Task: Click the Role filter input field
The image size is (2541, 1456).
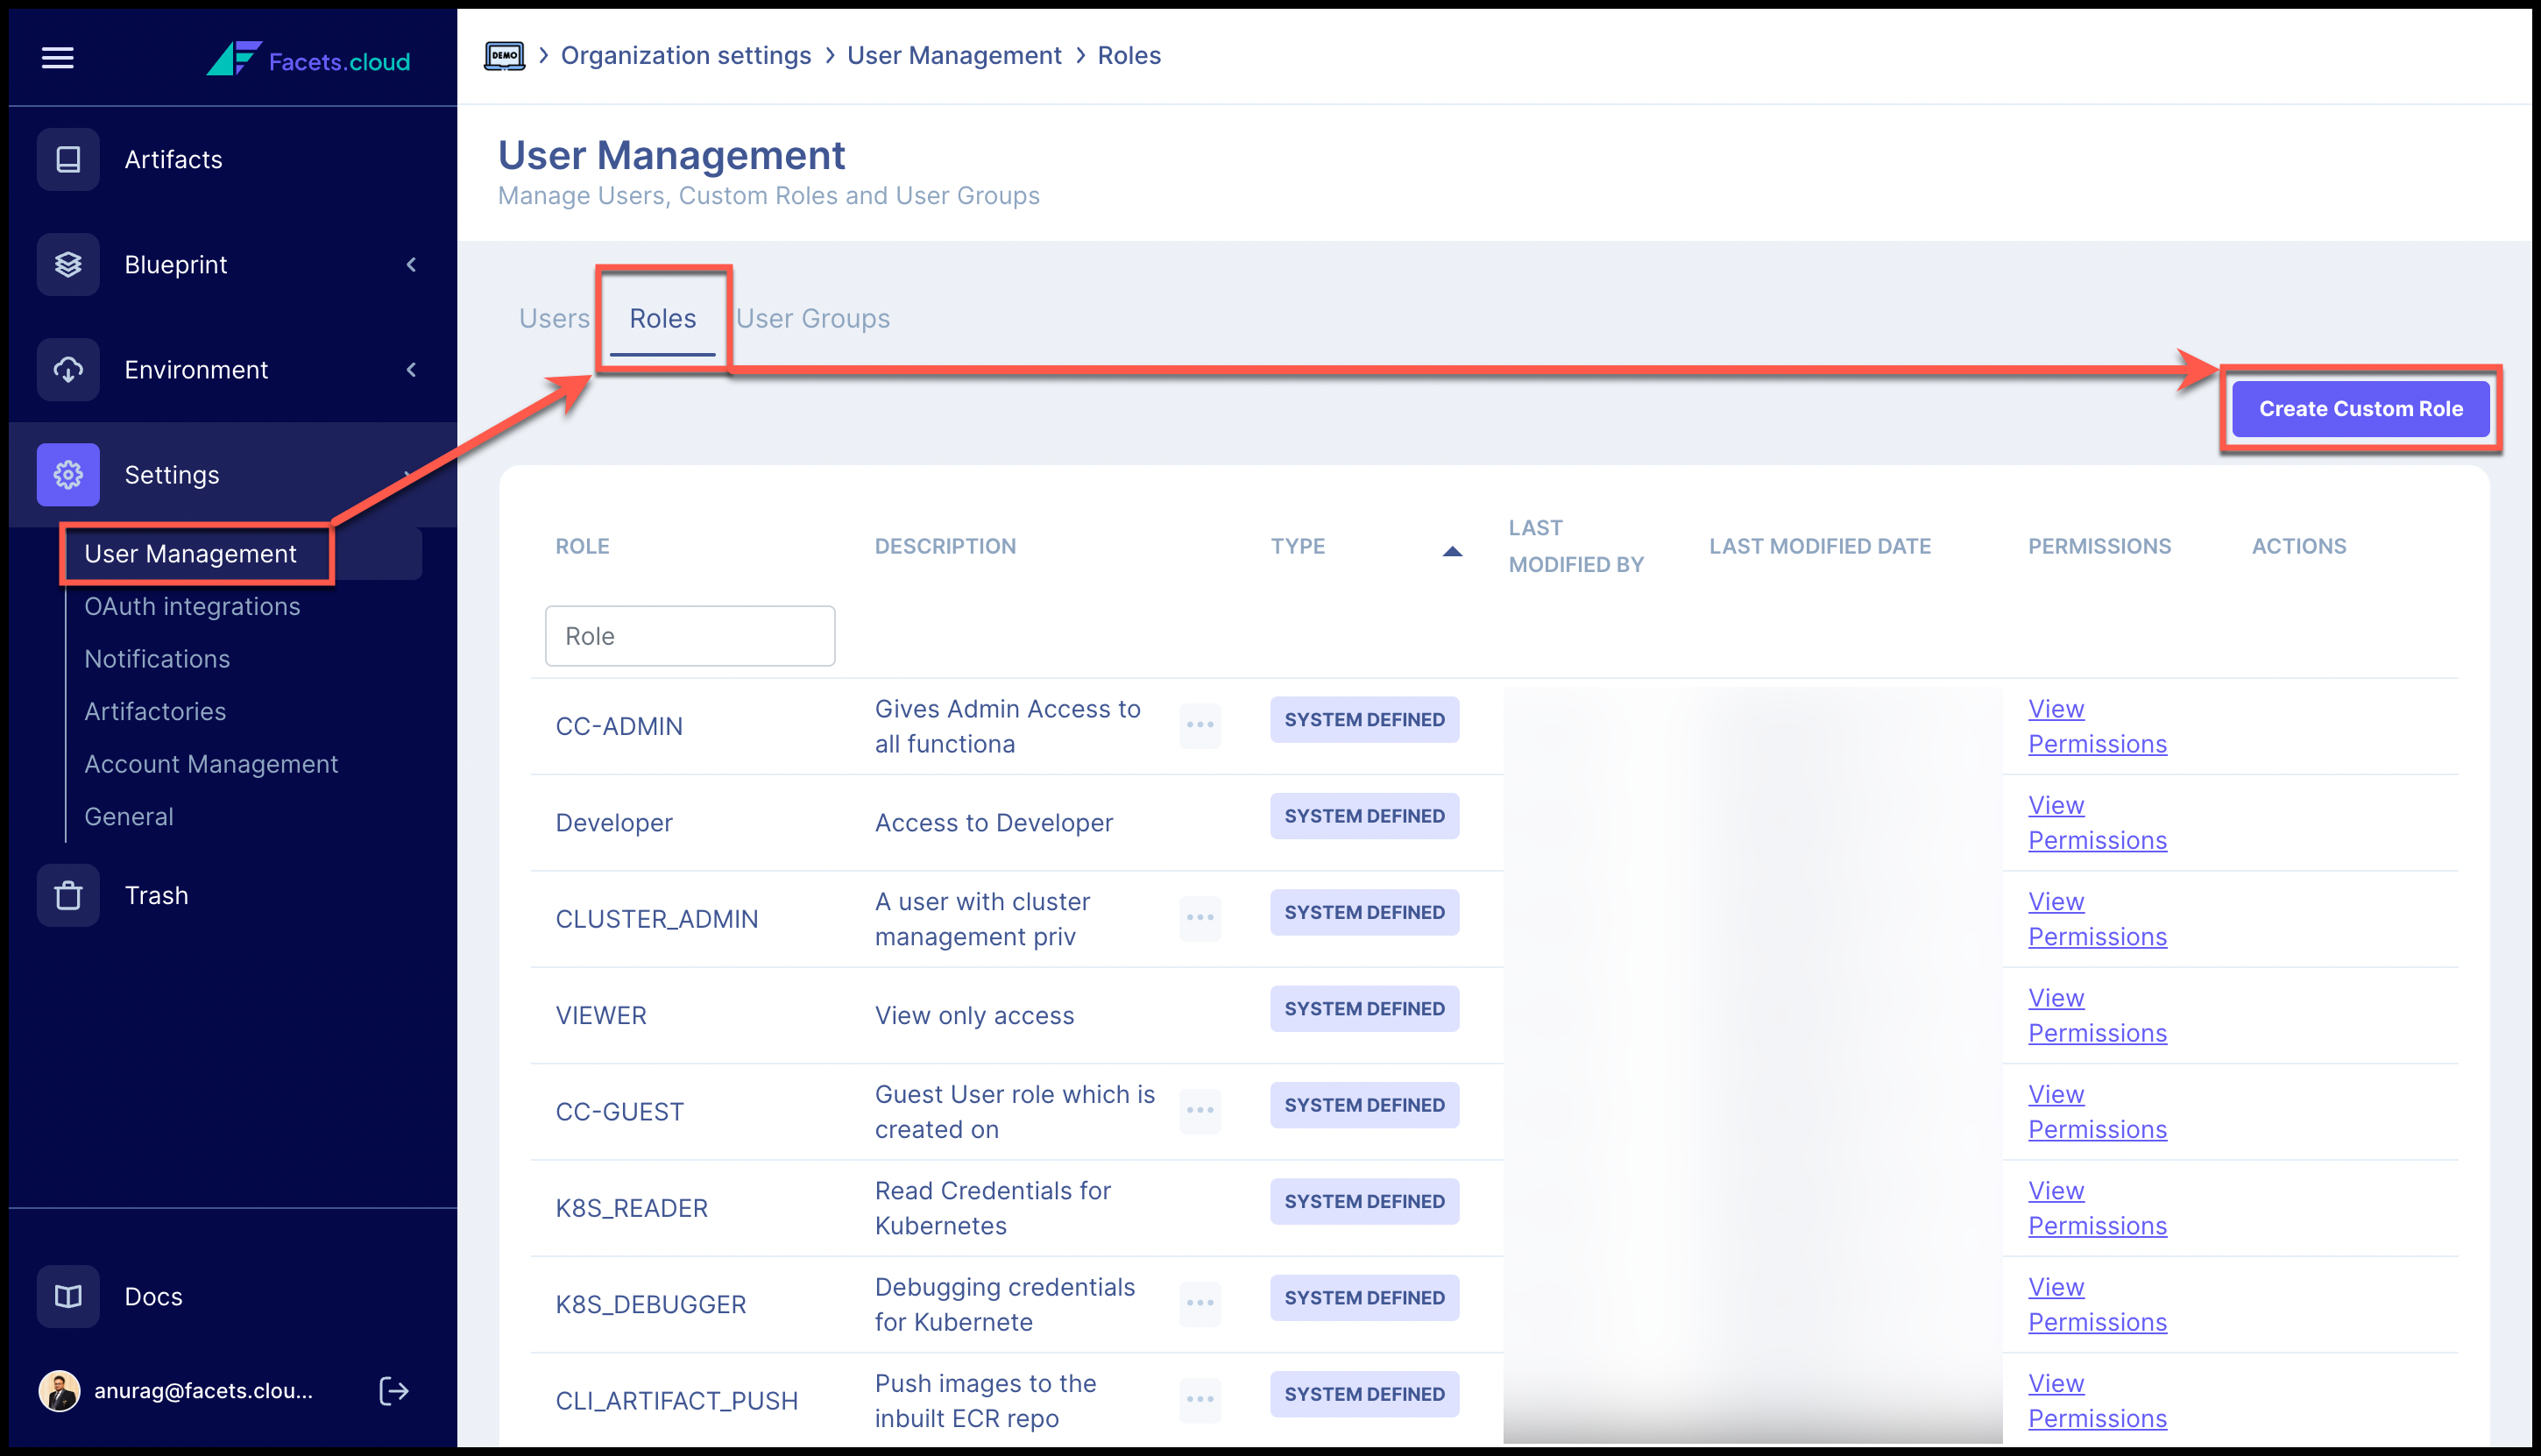Action: 689,635
